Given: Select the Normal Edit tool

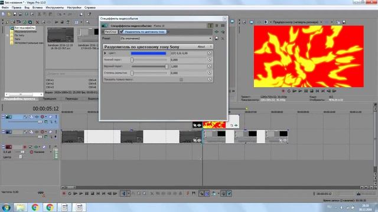Looking at the screenshot, I should [x=123, y=194].
